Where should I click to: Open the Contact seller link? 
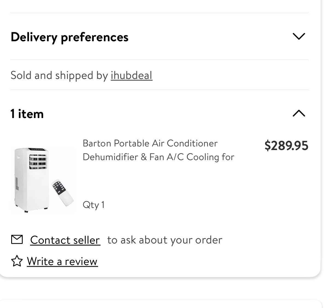pyautogui.click(x=65, y=240)
